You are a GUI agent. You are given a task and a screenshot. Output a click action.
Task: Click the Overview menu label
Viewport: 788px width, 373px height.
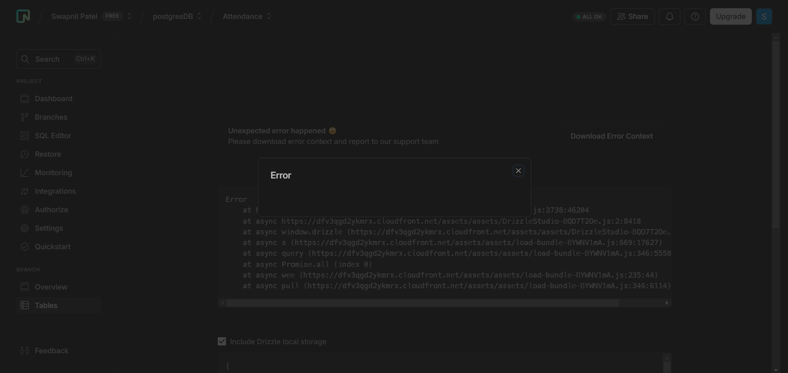51,287
